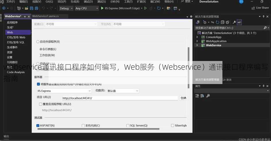The height and width of the screenshot is (141, 271).
Task: Switch views icon in Solution Explorer
Action: click(198, 22)
